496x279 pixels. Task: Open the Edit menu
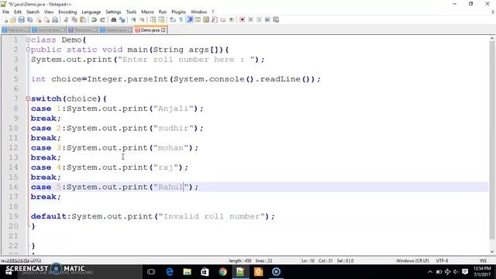click(18, 12)
